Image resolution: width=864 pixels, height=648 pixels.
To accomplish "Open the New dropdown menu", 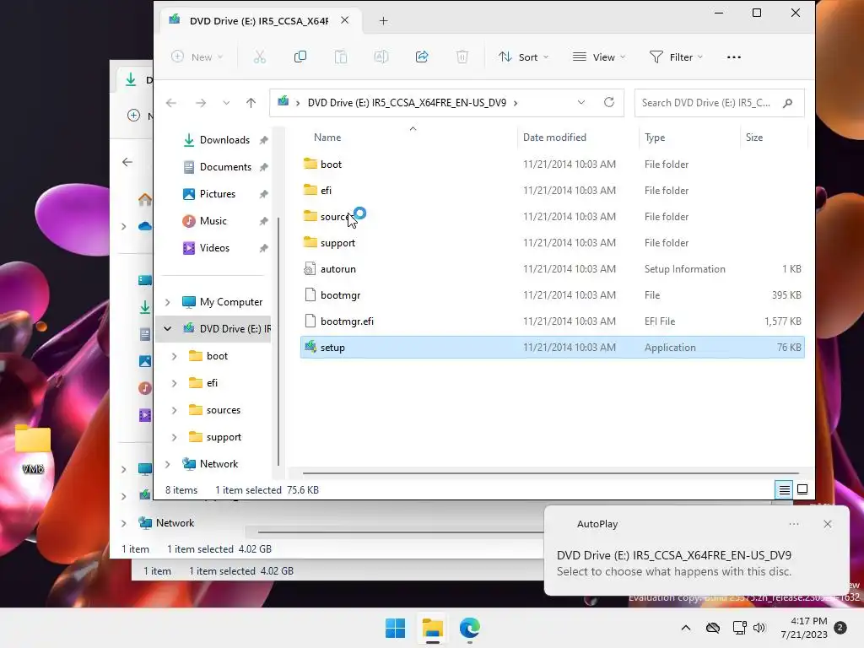I will pos(197,57).
